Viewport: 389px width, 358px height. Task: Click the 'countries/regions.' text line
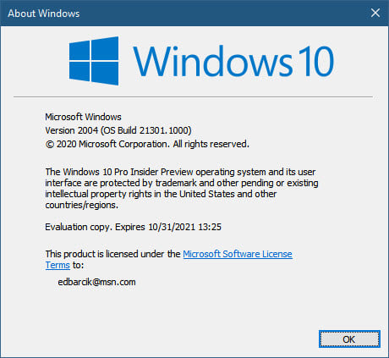[82, 205]
